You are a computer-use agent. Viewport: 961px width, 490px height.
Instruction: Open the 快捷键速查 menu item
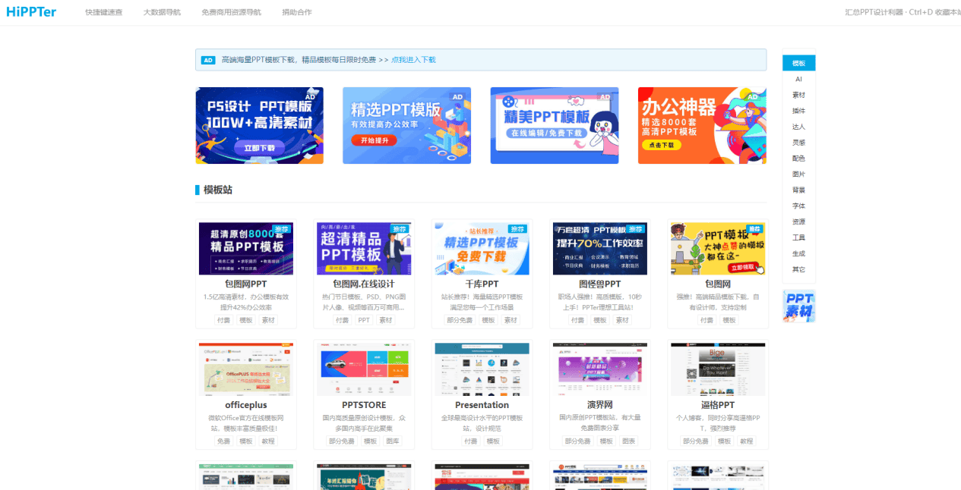pyautogui.click(x=104, y=13)
